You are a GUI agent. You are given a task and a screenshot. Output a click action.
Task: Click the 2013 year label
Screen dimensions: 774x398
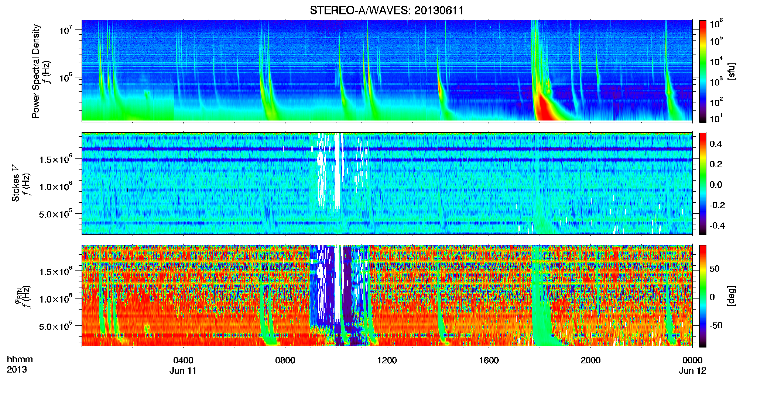click(17, 369)
